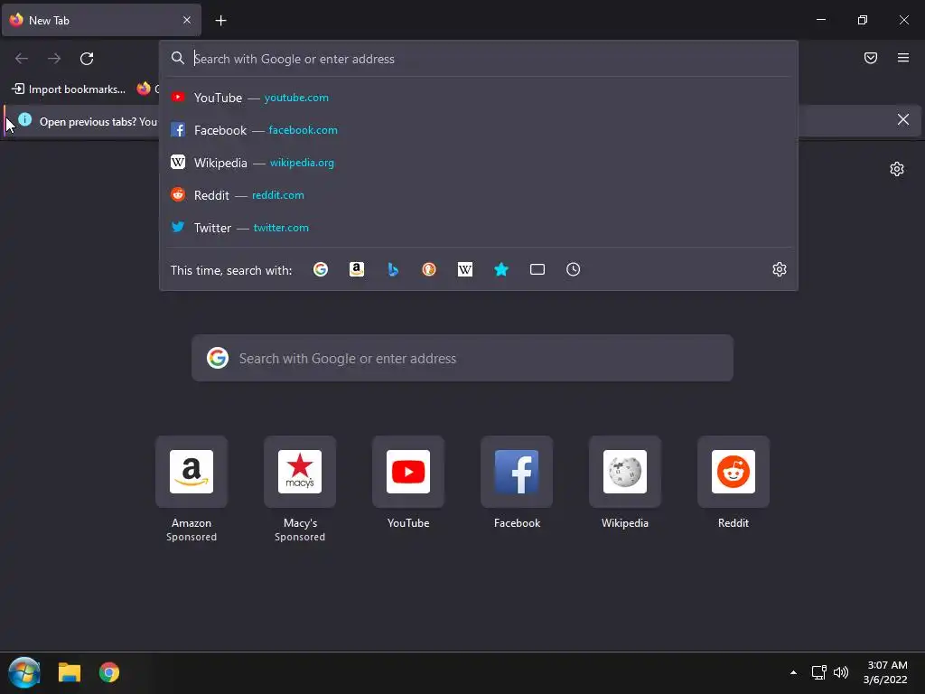Image resolution: width=925 pixels, height=694 pixels.
Task: Click the page's Google search box
Action: tap(462, 358)
